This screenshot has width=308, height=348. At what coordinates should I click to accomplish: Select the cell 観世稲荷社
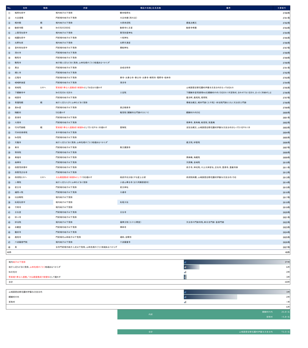point(125,13)
